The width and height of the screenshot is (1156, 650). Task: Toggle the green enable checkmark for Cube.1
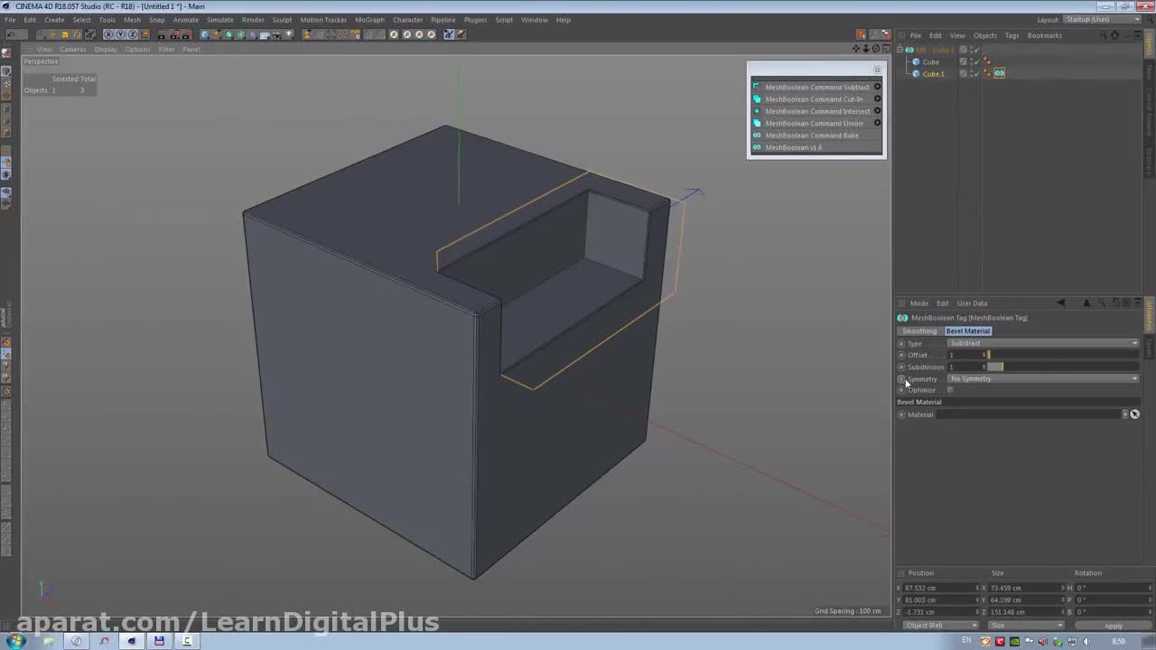click(975, 74)
